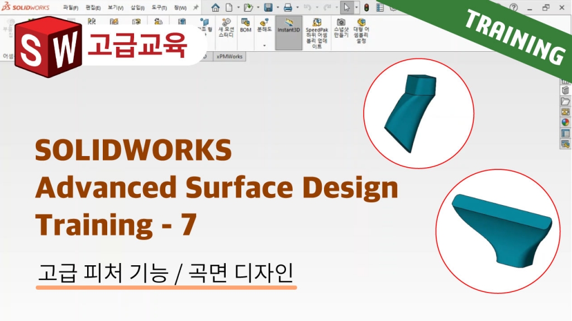The image size is (572, 321).
Task: Click the 분해도 exploded view tool
Action: pos(264,25)
